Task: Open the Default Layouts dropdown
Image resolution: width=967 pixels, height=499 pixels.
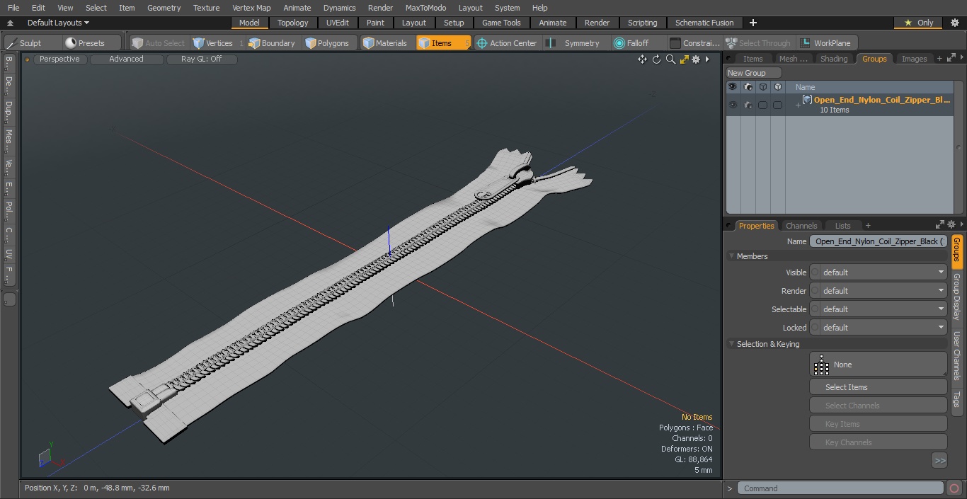Action: click(x=58, y=23)
